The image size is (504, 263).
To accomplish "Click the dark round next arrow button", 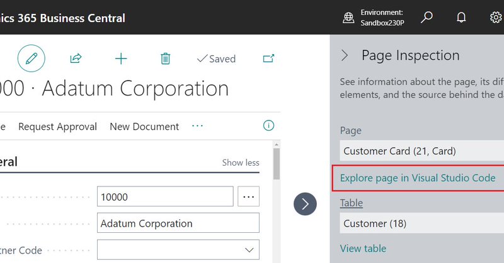I will point(305,204).
